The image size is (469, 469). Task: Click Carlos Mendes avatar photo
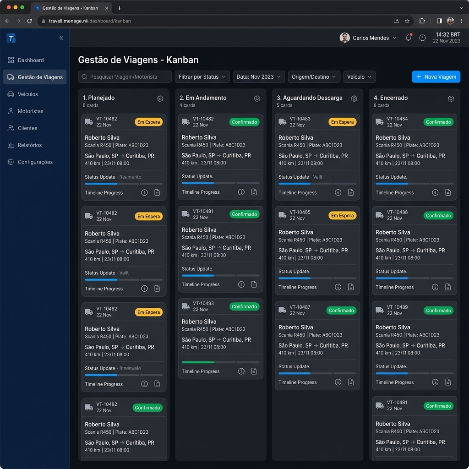344,38
